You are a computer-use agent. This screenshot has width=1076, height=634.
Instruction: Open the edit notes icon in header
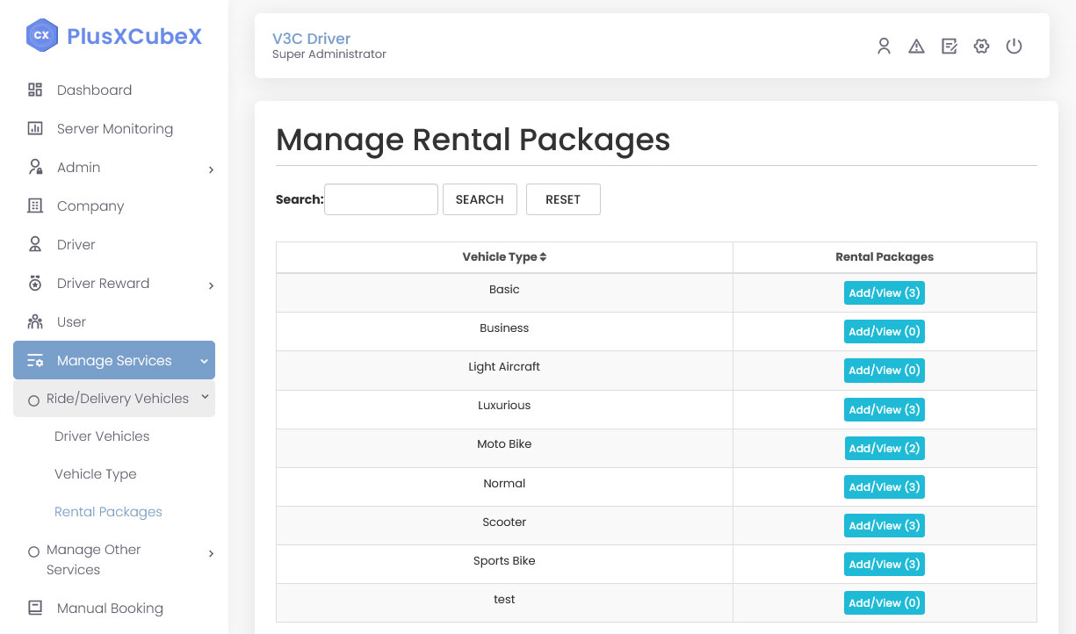tap(949, 47)
